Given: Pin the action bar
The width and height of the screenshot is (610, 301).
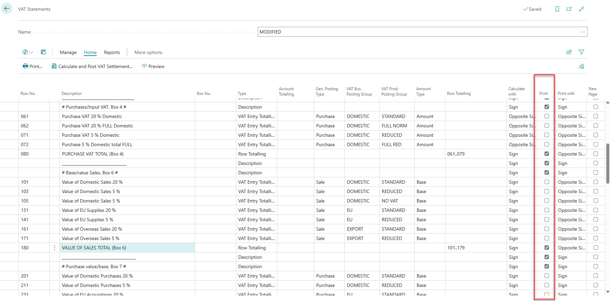Looking at the screenshot, I should tap(581, 66).
